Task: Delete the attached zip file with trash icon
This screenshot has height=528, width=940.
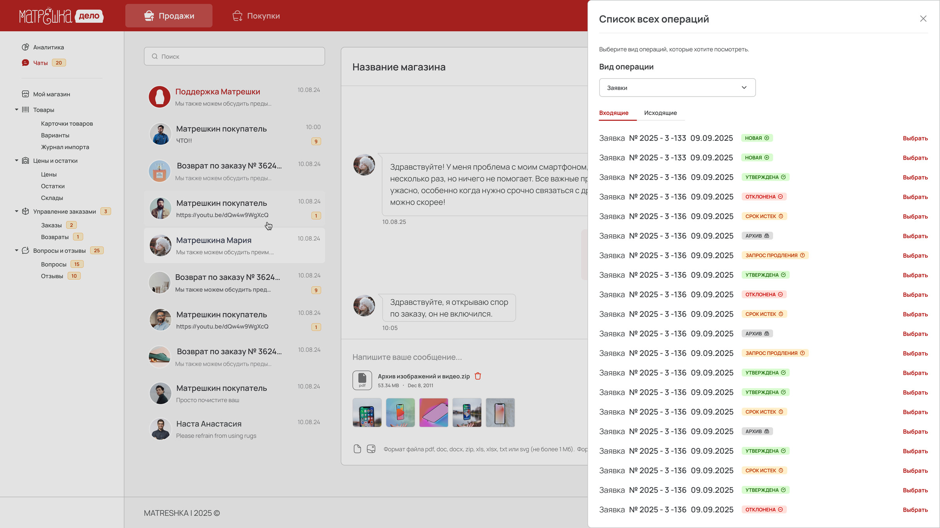Action: click(478, 376)
